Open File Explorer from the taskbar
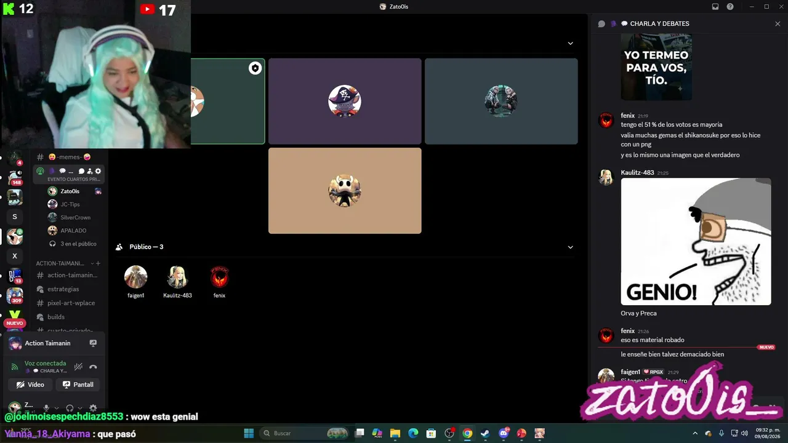The width and height of the screenshot is (788, 443). click(x=395, y=433)
